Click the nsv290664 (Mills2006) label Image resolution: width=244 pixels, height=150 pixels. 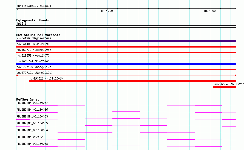coord(228,84)
